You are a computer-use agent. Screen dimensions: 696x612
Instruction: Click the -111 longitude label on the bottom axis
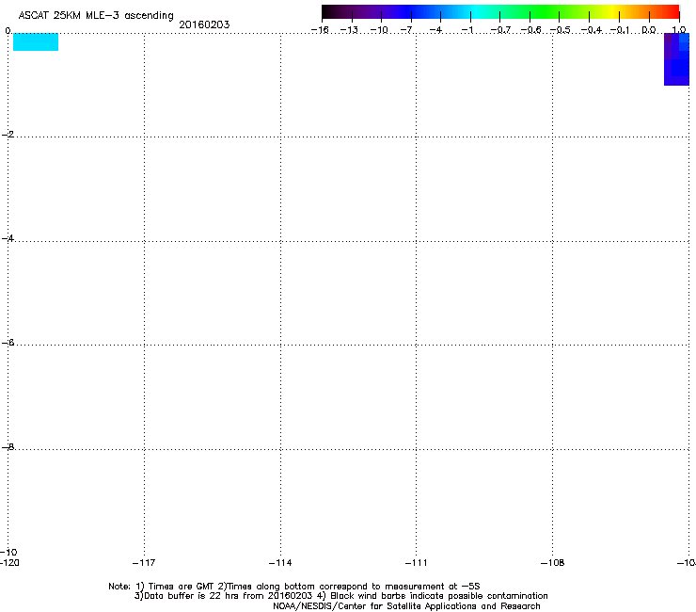[x=416, y=563]
